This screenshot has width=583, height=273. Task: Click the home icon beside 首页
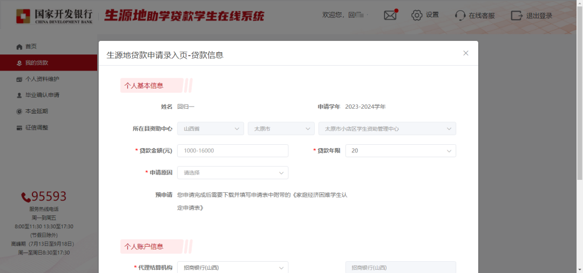(x=19, y=47)
